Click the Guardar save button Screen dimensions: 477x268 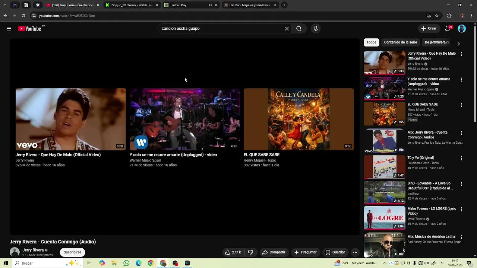click(x=335, y=252)
